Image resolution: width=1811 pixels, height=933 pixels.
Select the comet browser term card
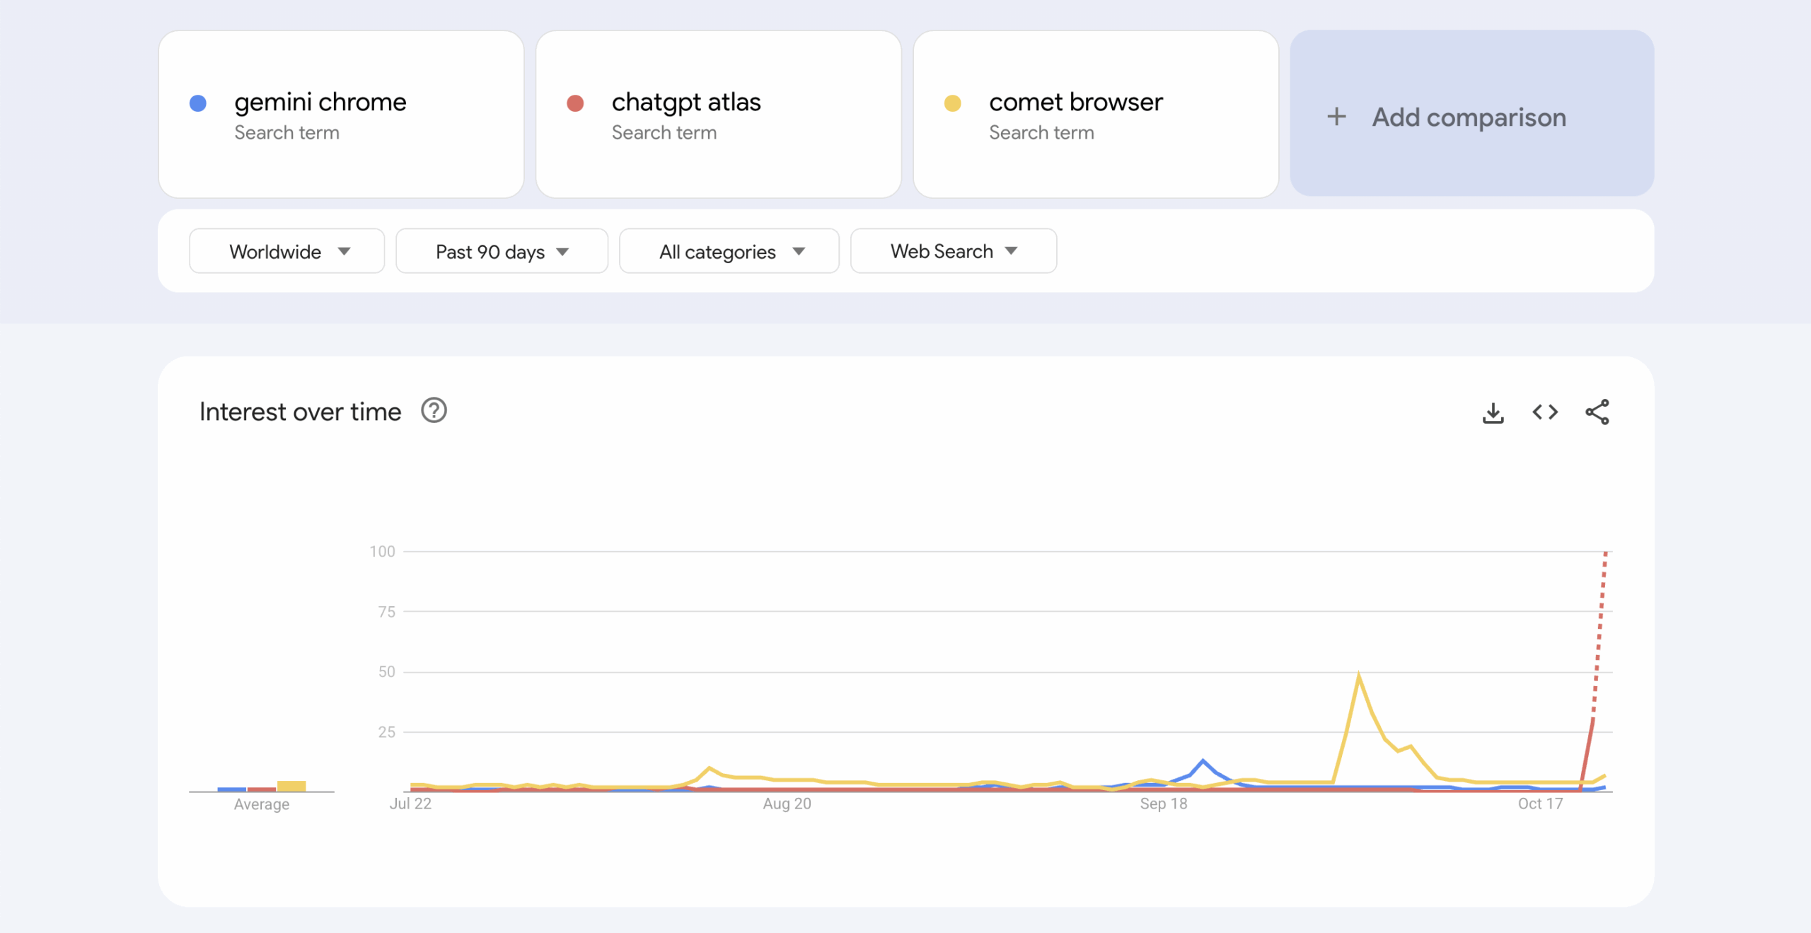click(1095, 115)
